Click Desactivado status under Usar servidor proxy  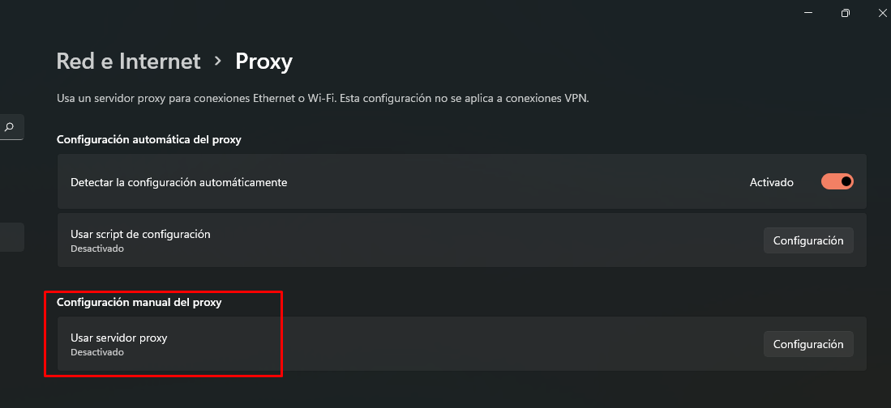(97, 352)
